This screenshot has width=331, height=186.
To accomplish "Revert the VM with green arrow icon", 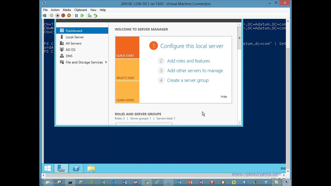I will pos(95,16).
